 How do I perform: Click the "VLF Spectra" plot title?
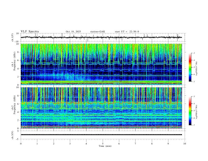click(x=30, y=32)
